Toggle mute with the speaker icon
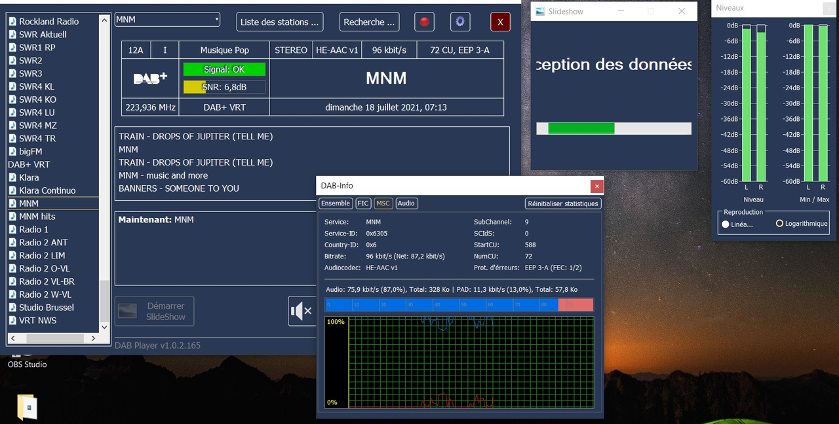The width and height of the screenshot is (839, 424). pos(302,311)
